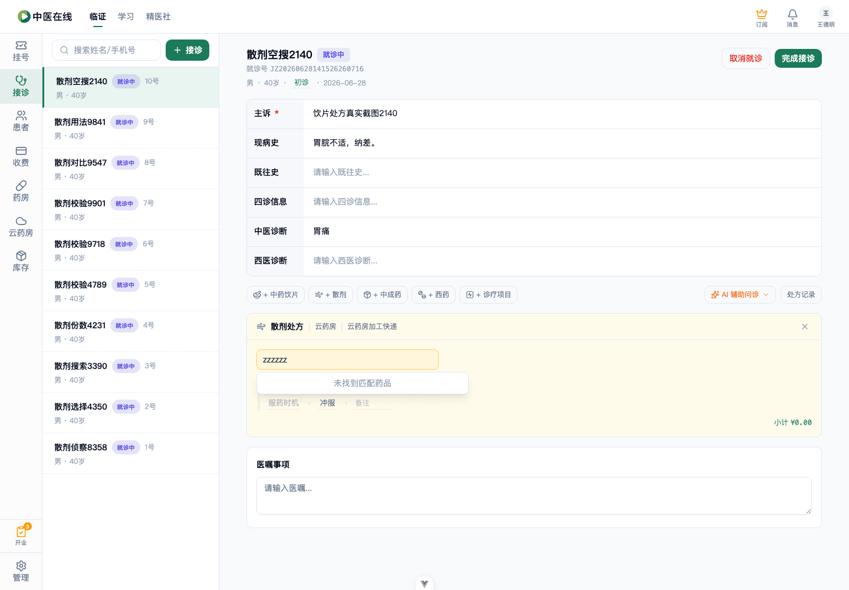Click the 小计 ¥0.00 subtotal text
Viewport: 849px width, 590px height.
coord(793,423)
